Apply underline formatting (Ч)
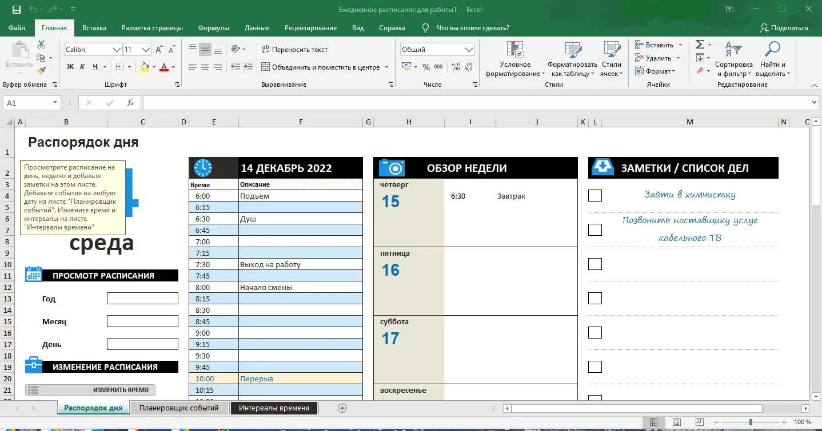The image size is (822, 431). 95,67
